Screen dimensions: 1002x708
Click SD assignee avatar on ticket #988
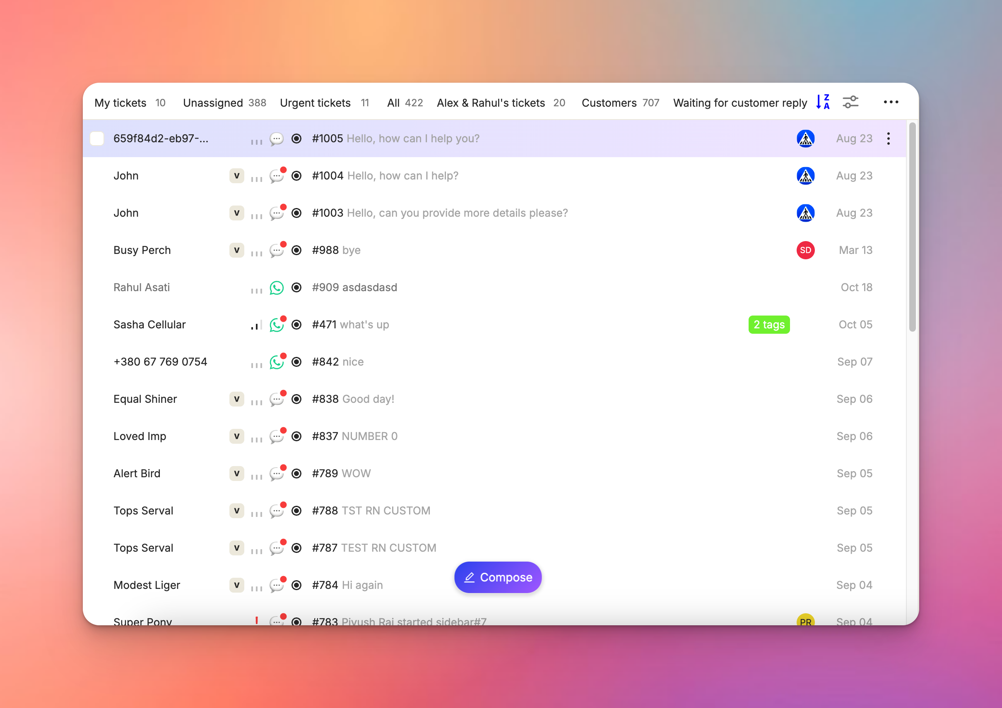pos(805,250)
